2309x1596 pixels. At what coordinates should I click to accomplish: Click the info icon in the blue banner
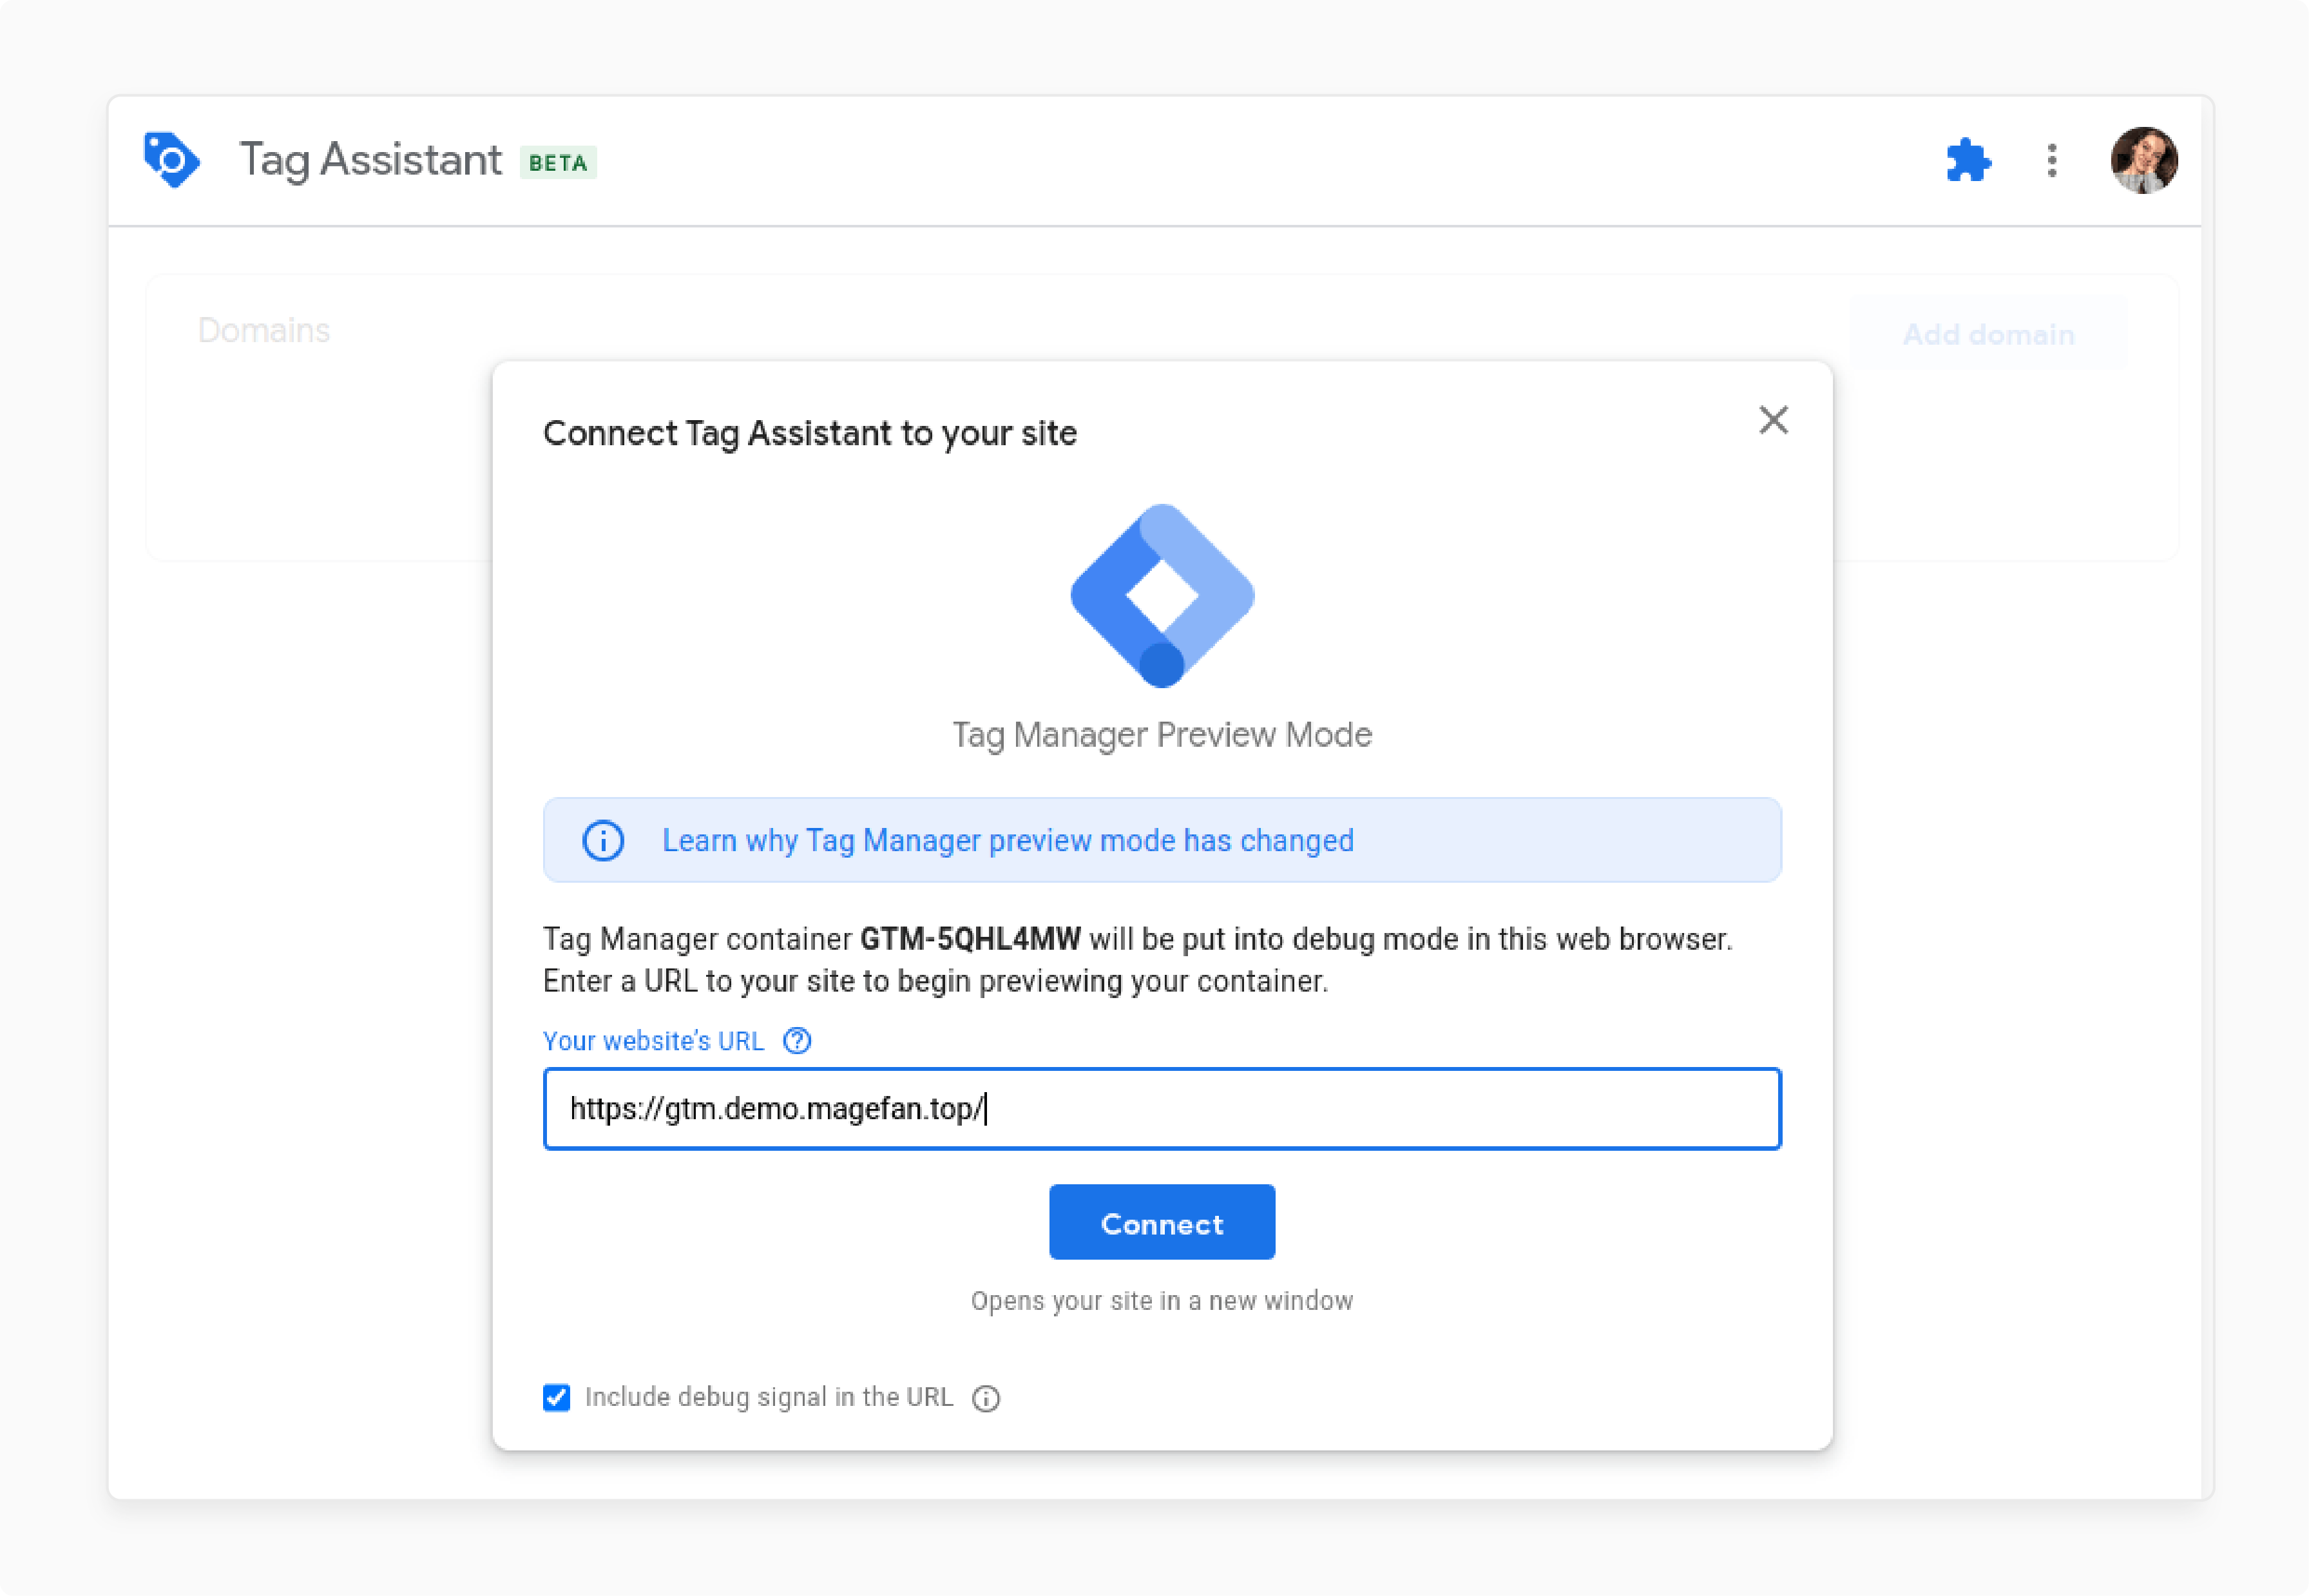click(603, 840)
